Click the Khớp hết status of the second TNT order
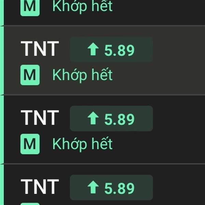The image size is (205, 205). tap(82, 144)
